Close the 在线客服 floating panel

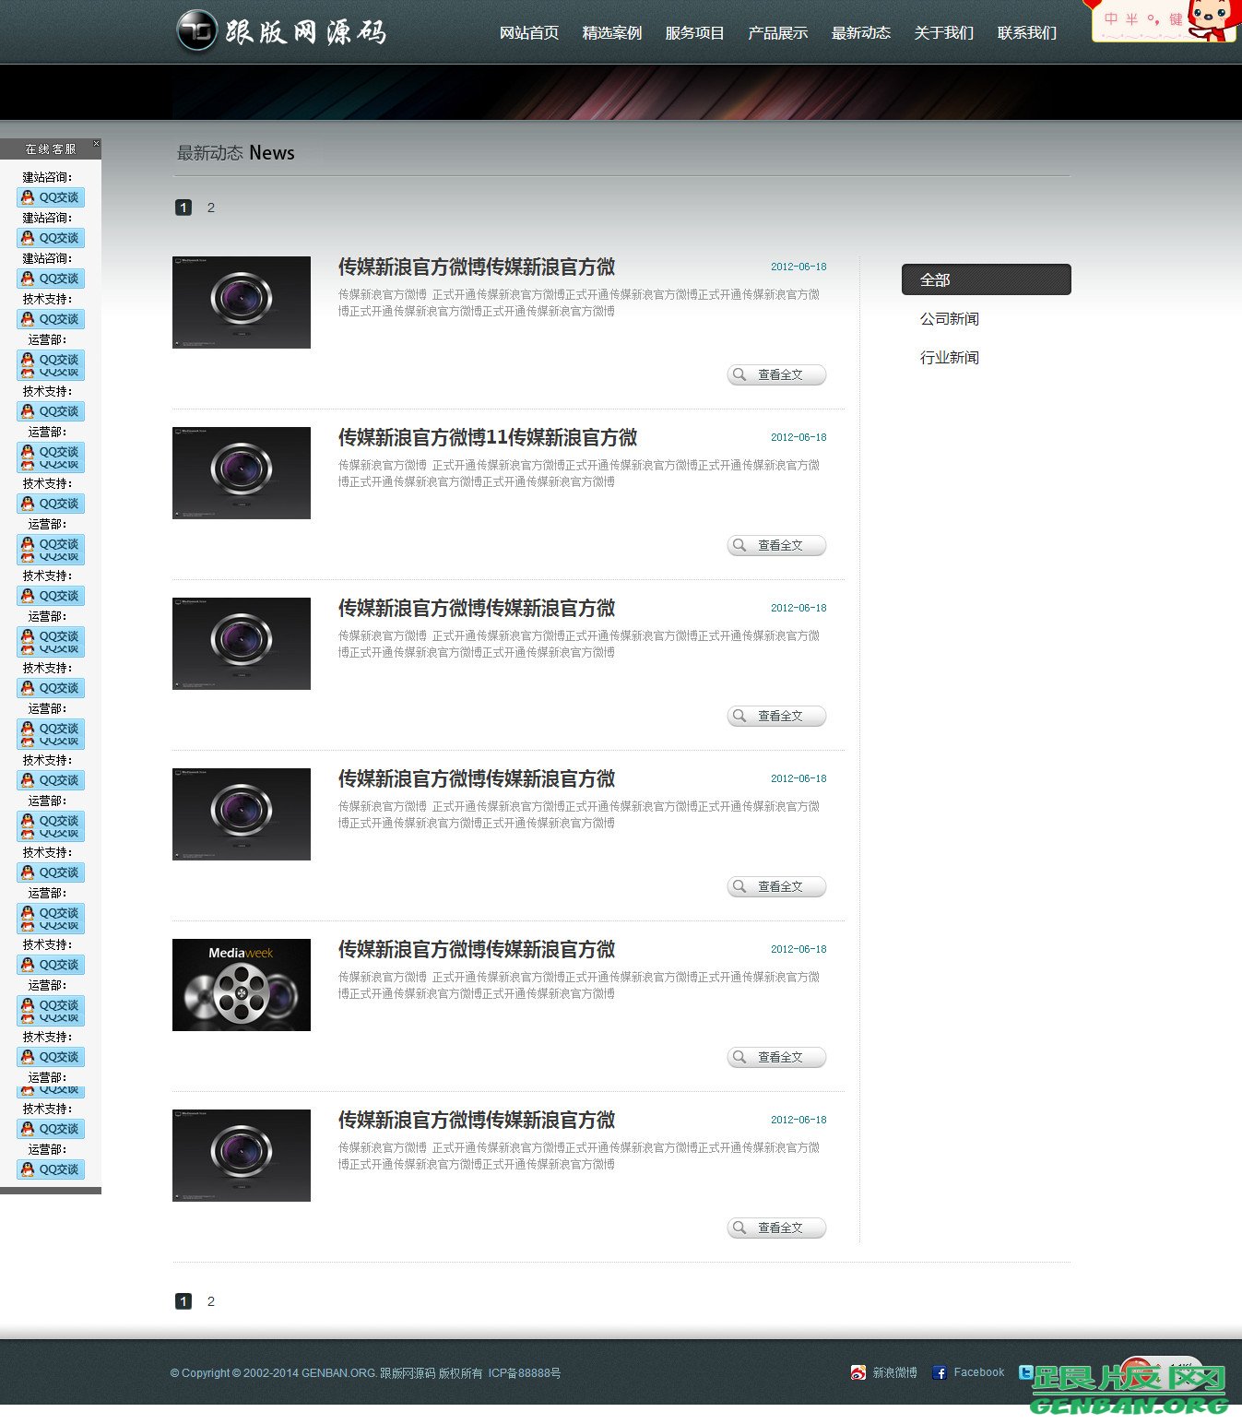click(96, 144)
